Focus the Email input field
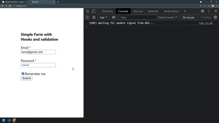 [38, 52]
